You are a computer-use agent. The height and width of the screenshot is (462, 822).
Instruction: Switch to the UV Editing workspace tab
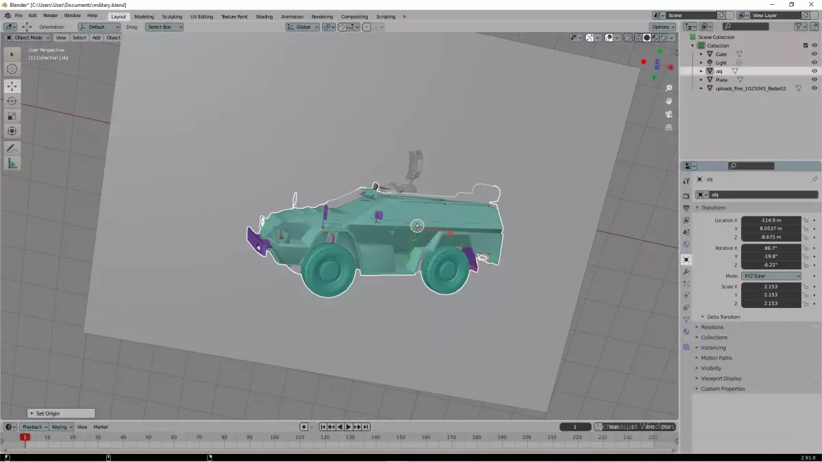(x=201, y=16)
